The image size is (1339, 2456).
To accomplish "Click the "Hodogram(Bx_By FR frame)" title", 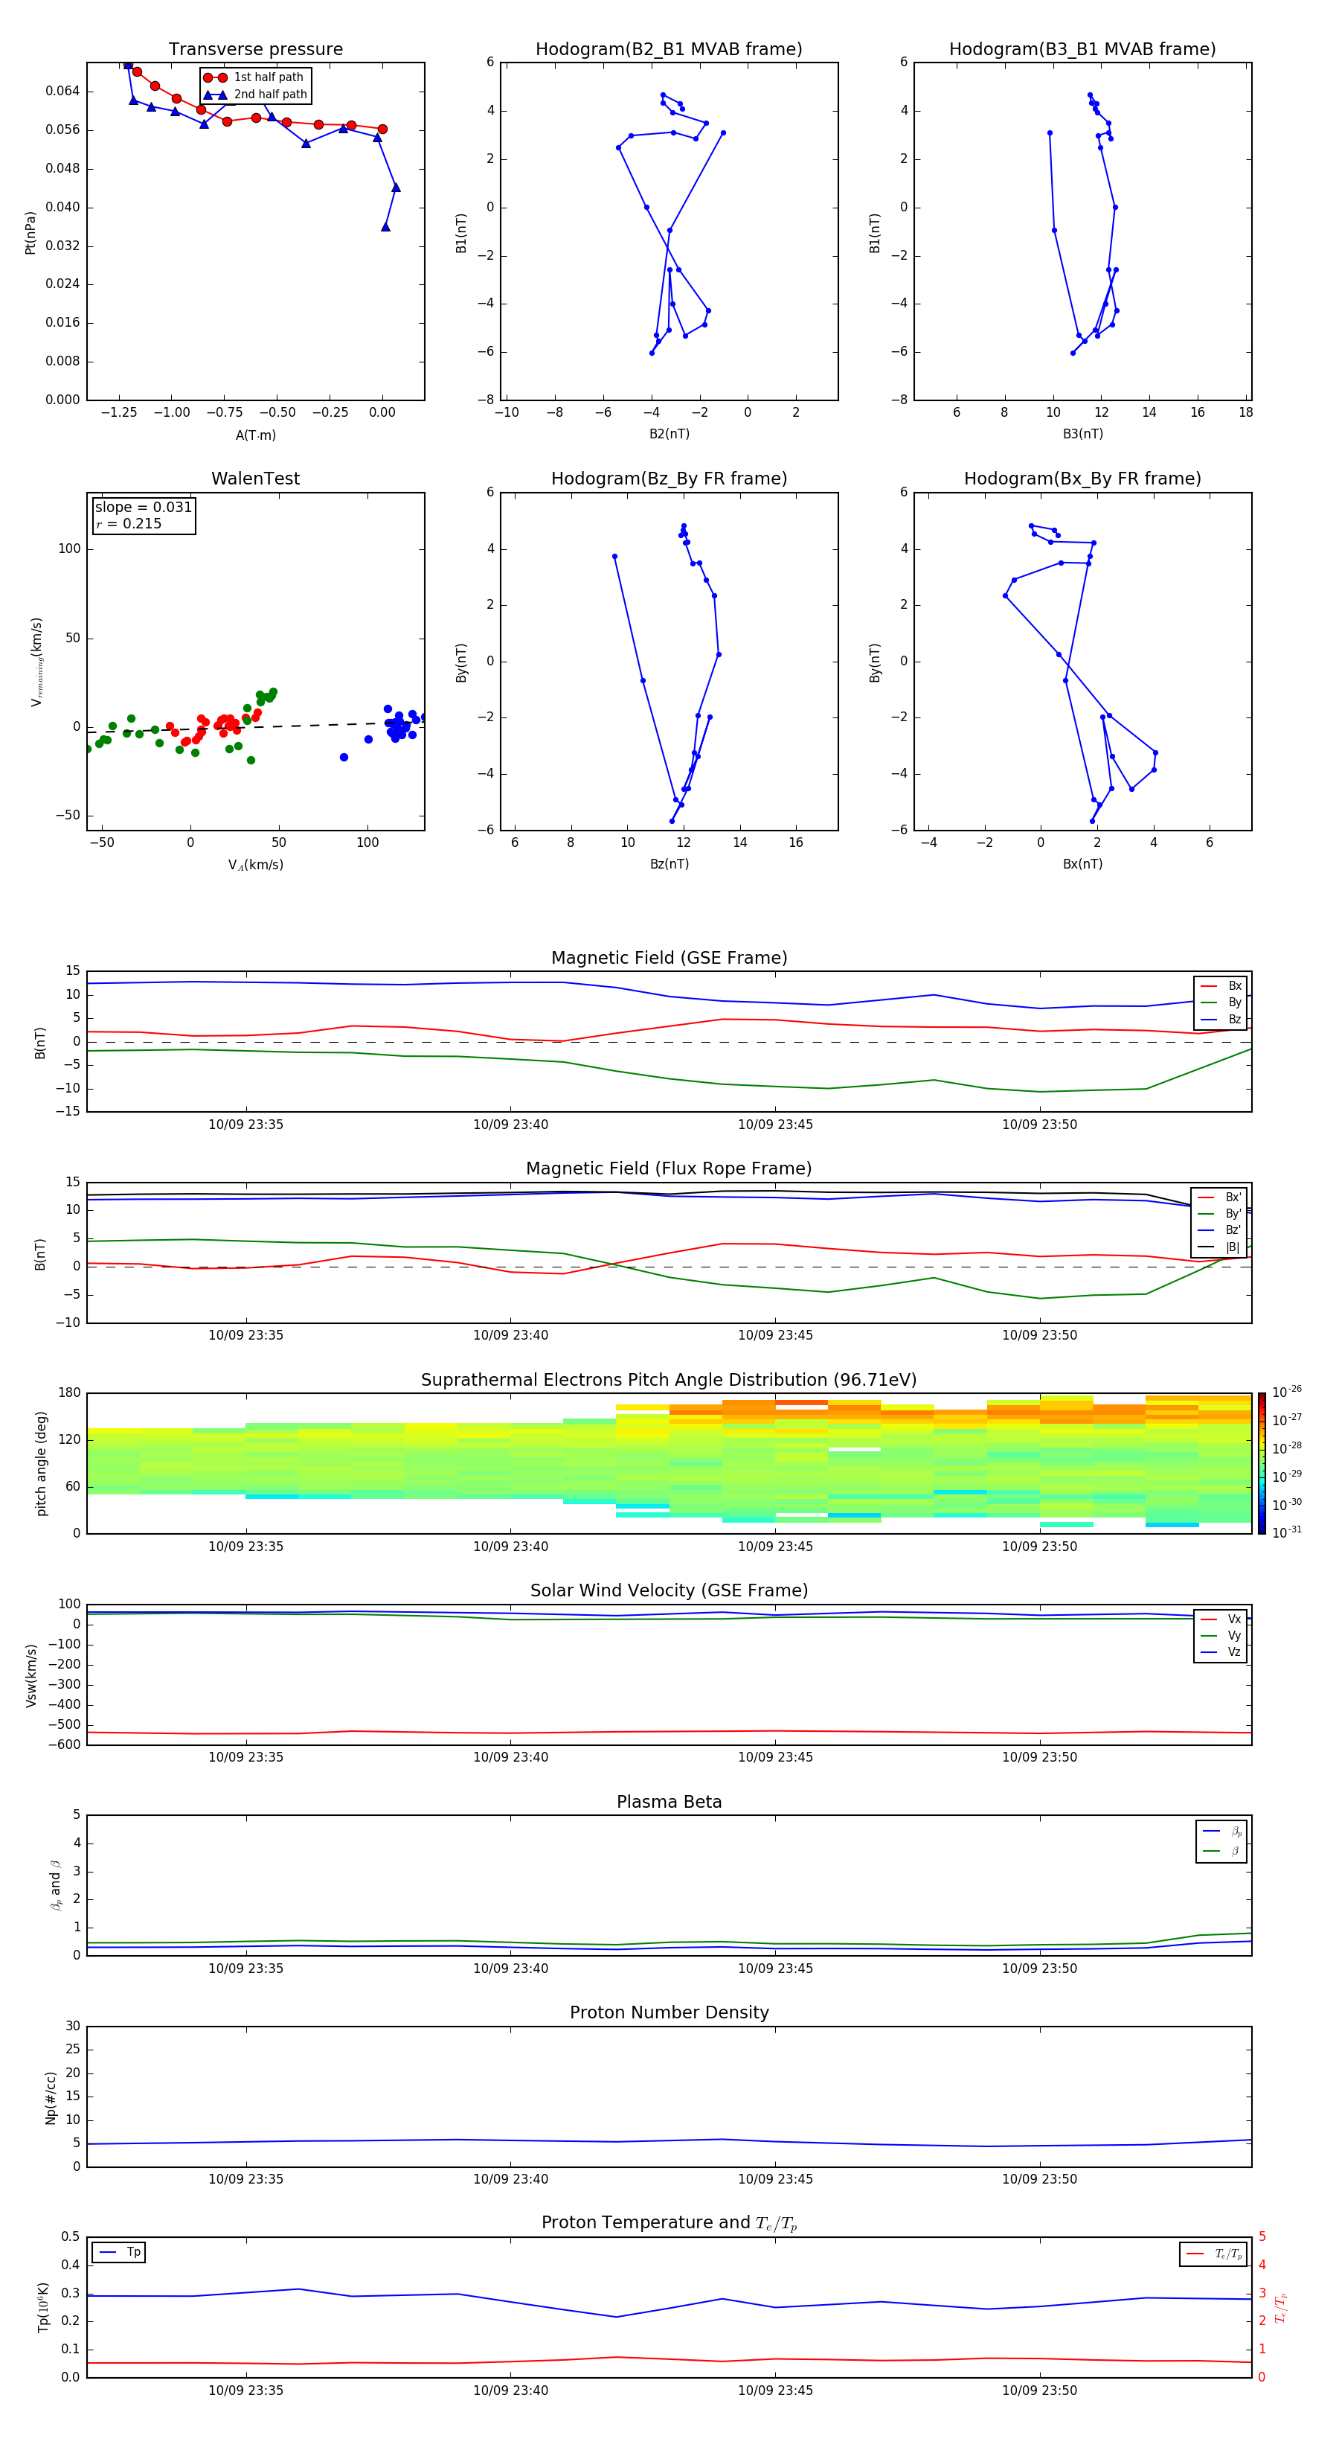I will pos(1082,479).
